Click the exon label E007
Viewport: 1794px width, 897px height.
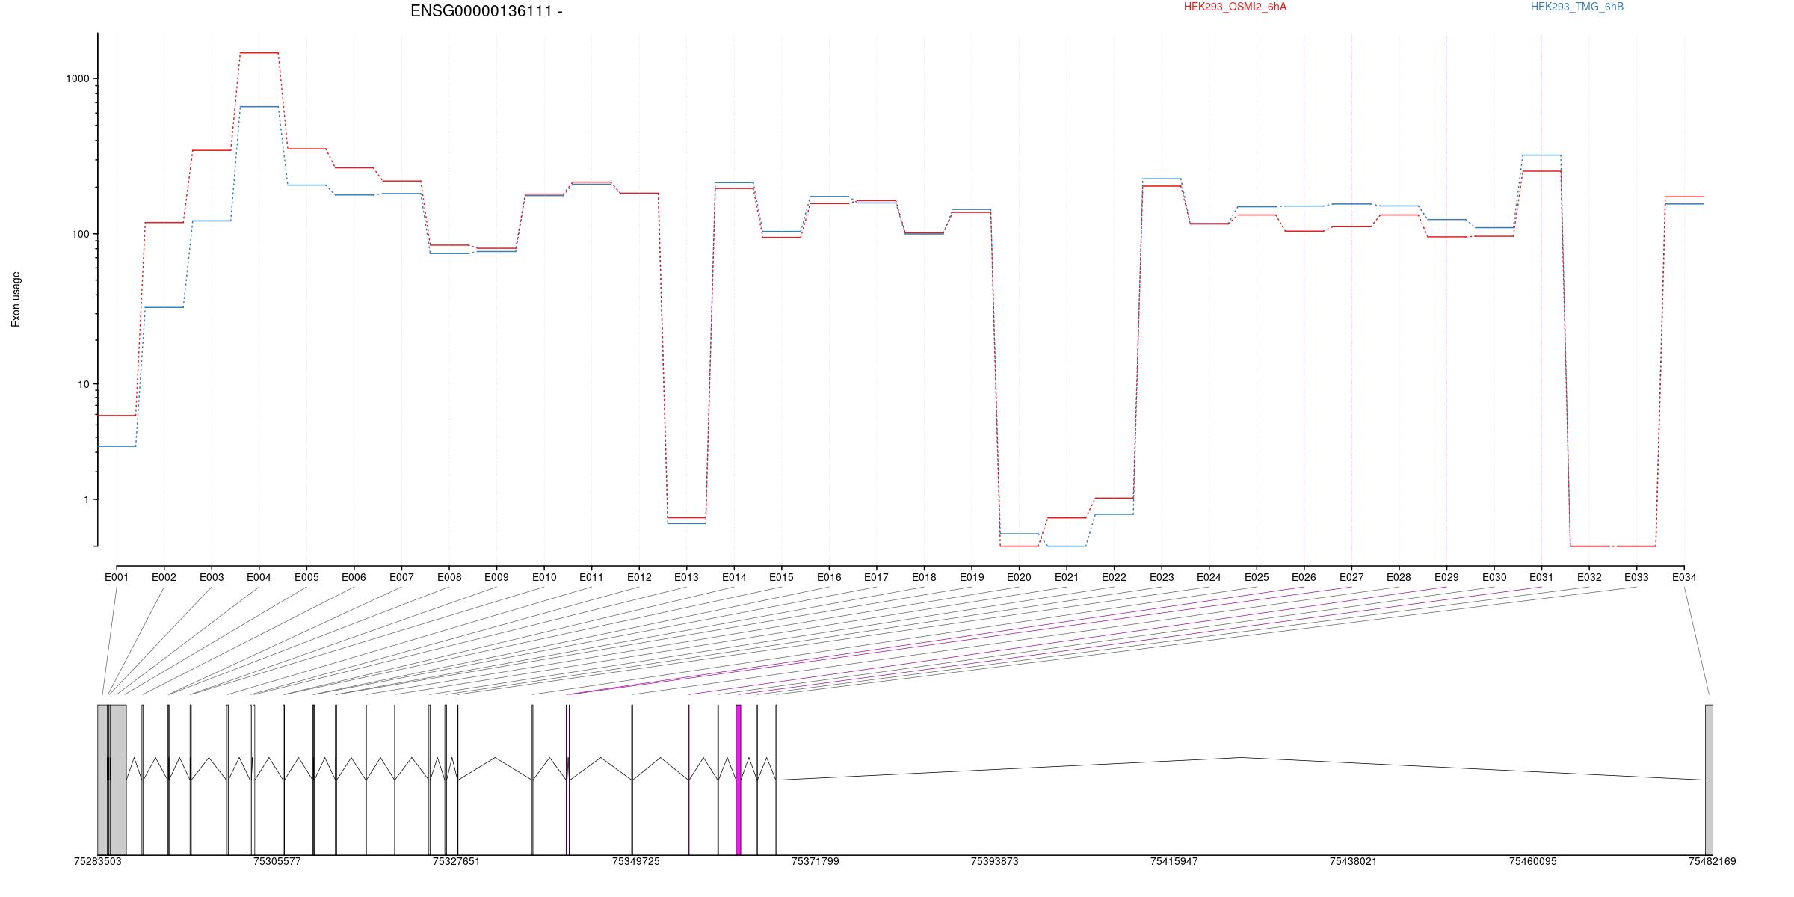[401, 577]
